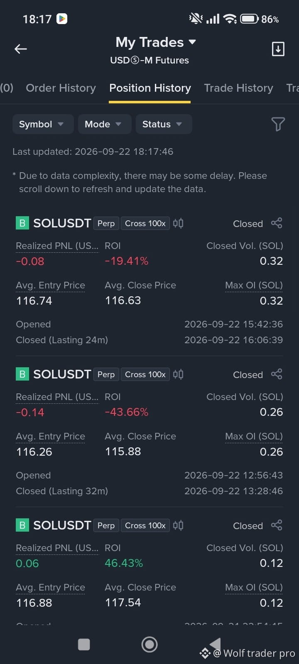299x664 pixels.
Task: Open the My Trades title dropdown
Action: [155, 42]
